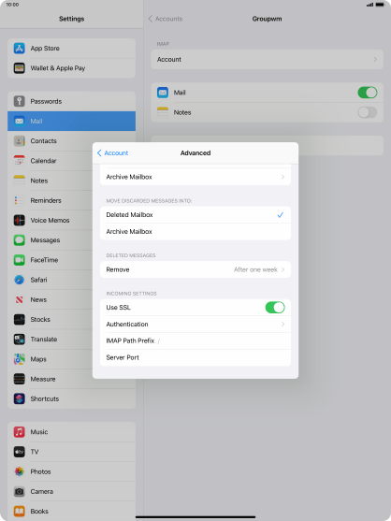Open the Translate icon in sidebar
Image resolution: width=391 pixels, height=521 pixels.
pyautogui.click(x=20, y=340)
